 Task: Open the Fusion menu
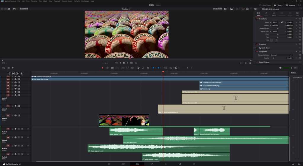64,1
